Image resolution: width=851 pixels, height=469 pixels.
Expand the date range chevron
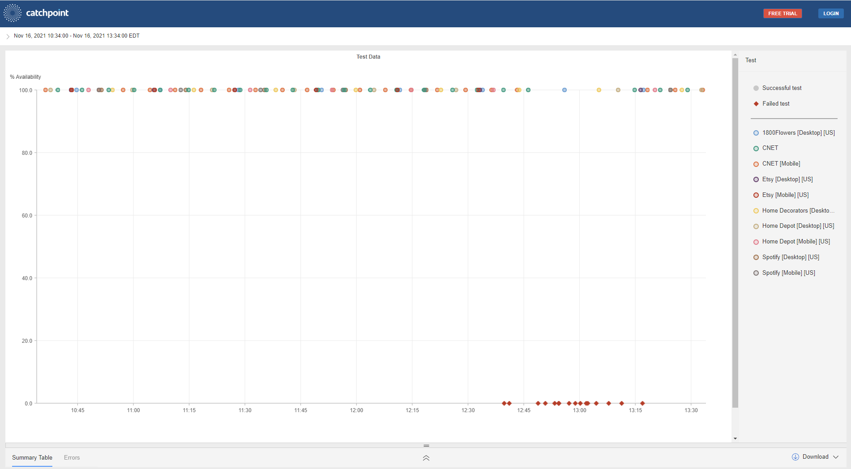point(8,36)
